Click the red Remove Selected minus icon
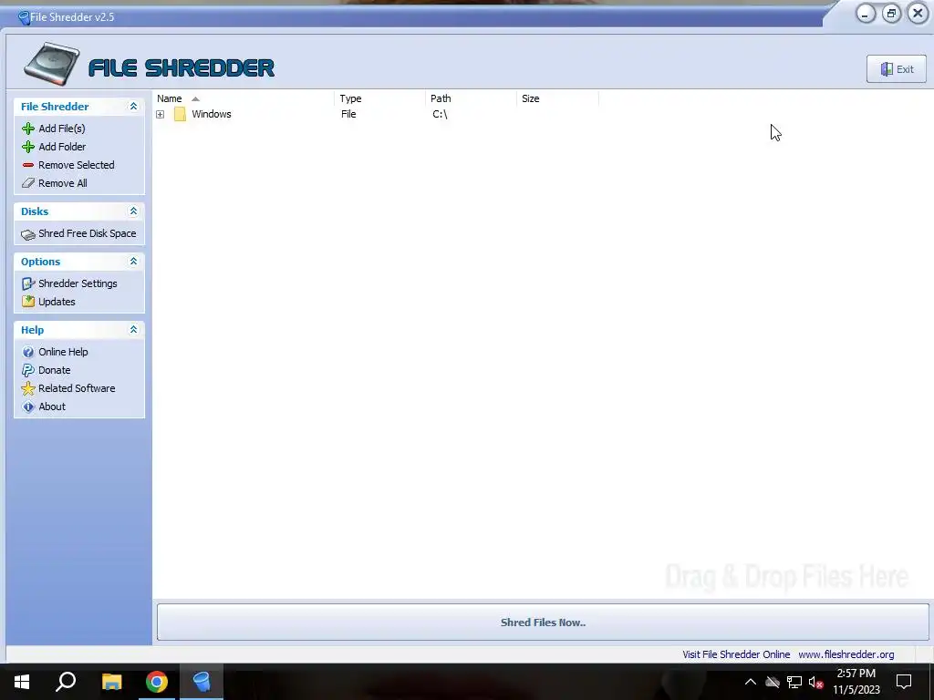 (x=28, y=165)
